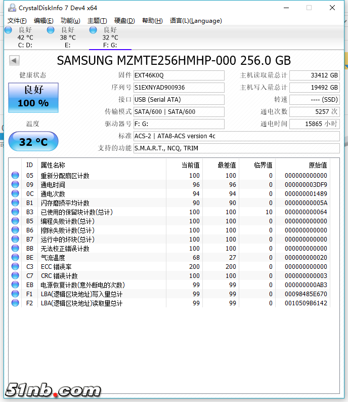Screen dimensions: 348x402
Task: Open the 语言(L)(Language) menu
Action: tap(196, 21)
